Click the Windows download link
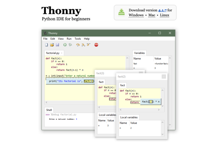220x143 pixels. point(136,15)
